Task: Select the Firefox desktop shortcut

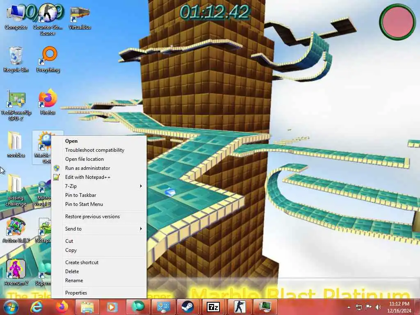Action: point(48,102)
